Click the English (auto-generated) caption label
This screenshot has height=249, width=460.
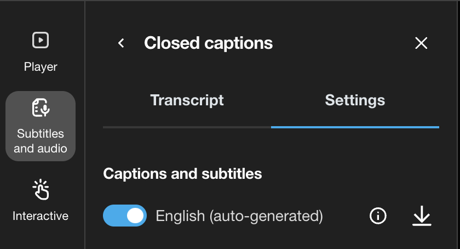239,216
